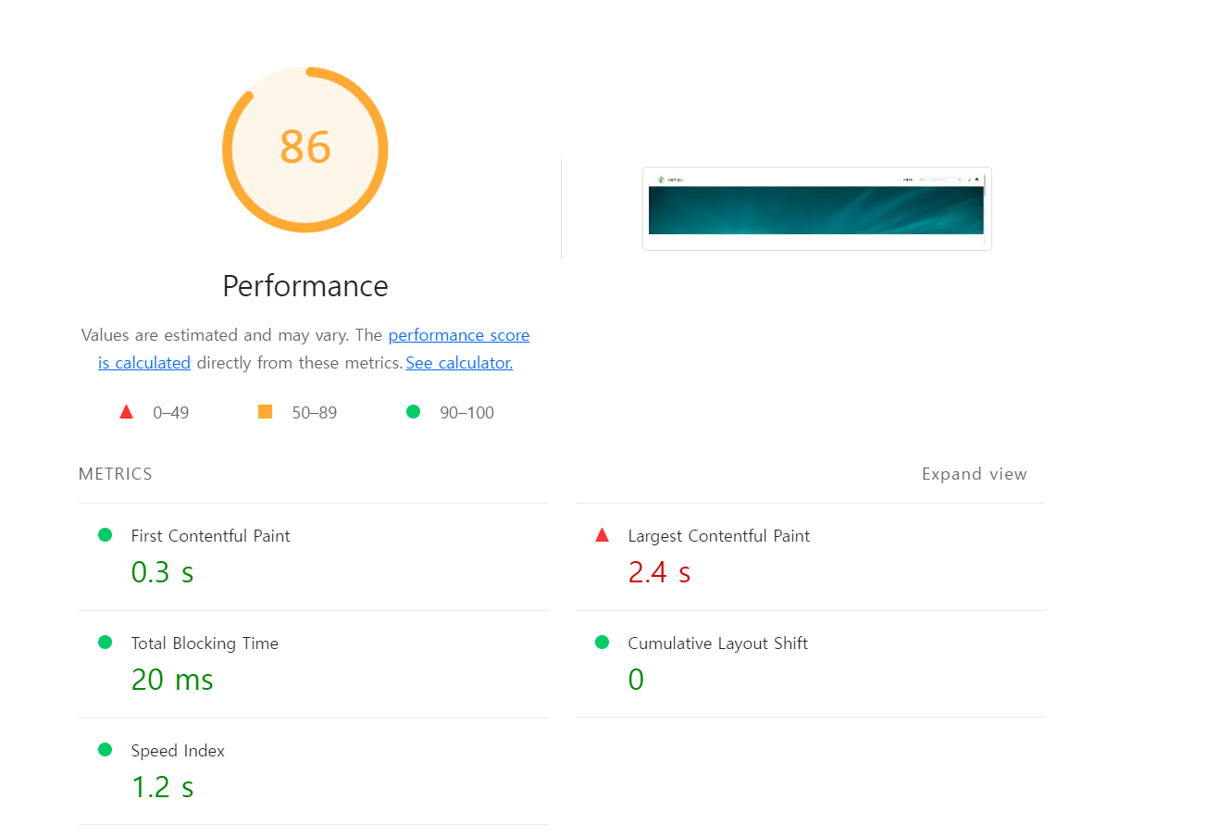The width and height of the screenshot is (1231, 837).
Task: Click red triangle beside Largest Contentful Paint
Action: [x=603, y=535]
